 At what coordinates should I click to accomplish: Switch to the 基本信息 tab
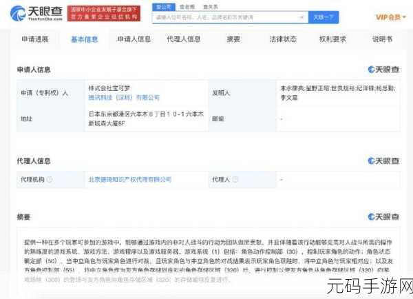click(x=85, y=39)
